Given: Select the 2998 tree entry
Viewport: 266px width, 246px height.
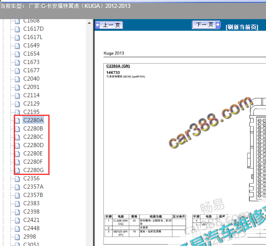Looking at the screenshot, I should (x=30, y=236).
